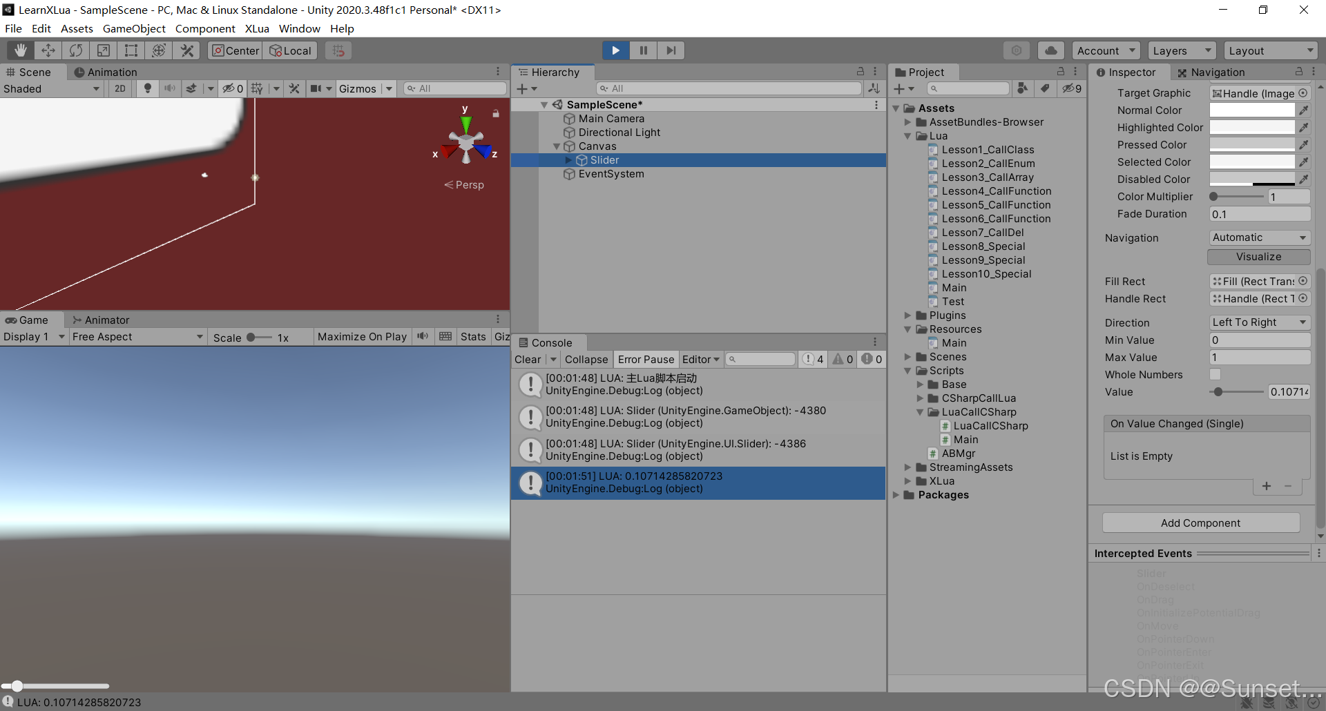Toggle Error Pause in Console

click(x=646, y=360)
